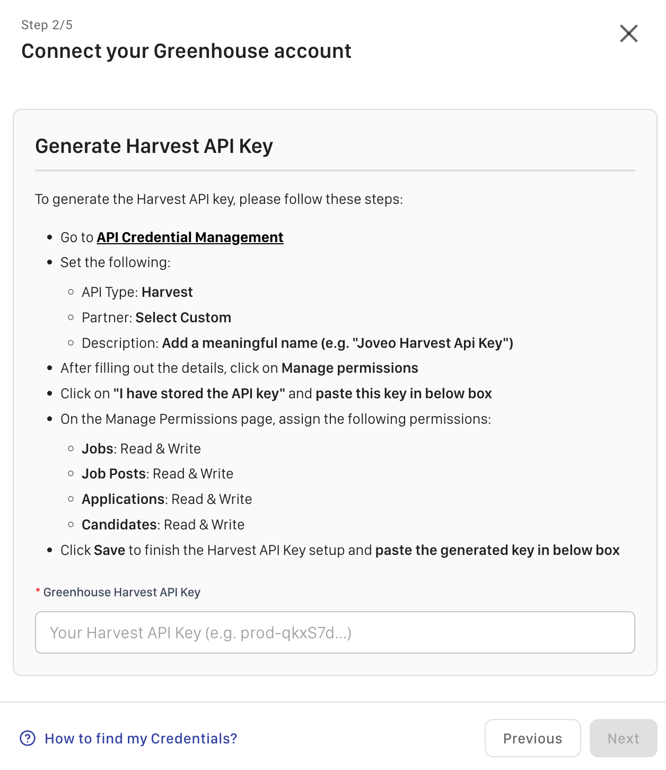Open the API Credential Management link

[x=190, y=237]
